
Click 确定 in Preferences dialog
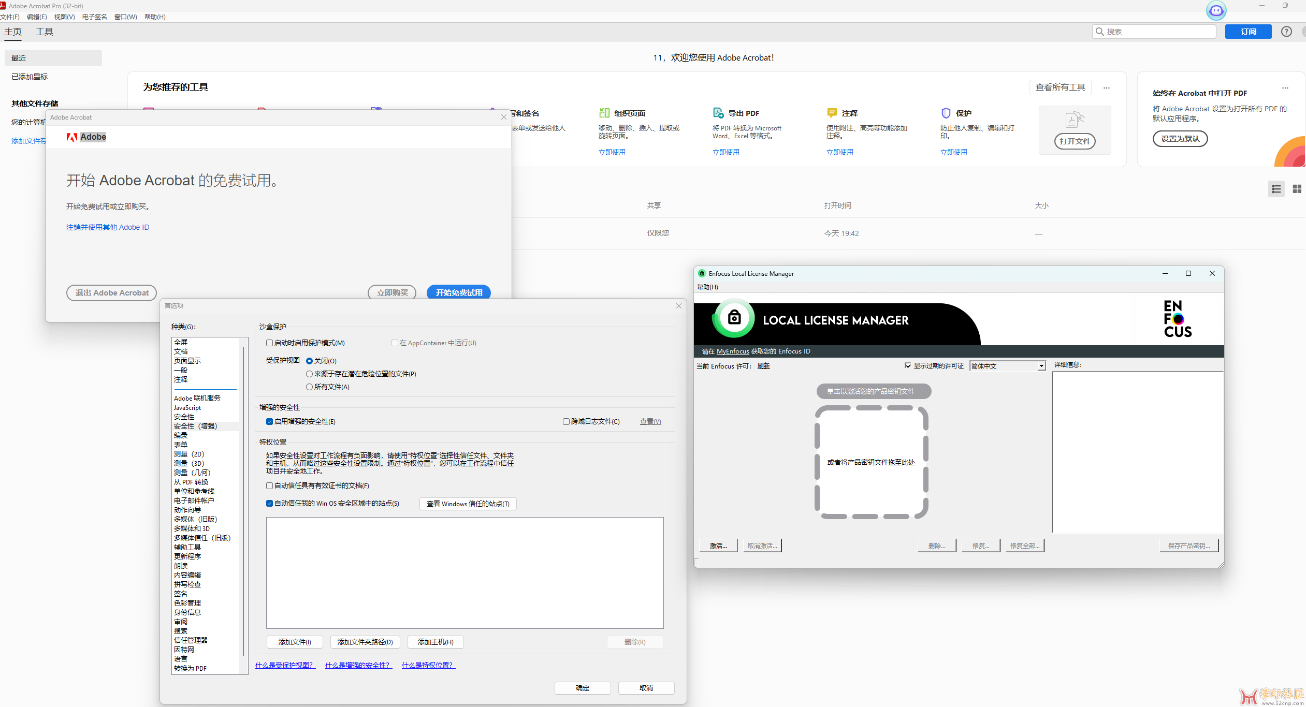click(583, 688)
